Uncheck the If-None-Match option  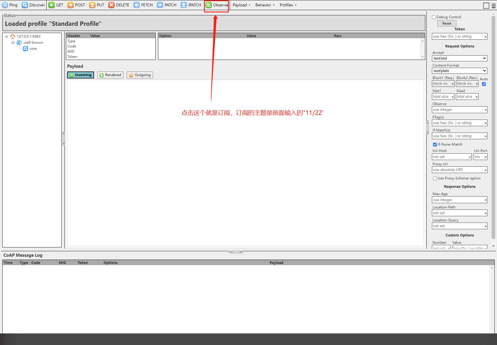435,144
